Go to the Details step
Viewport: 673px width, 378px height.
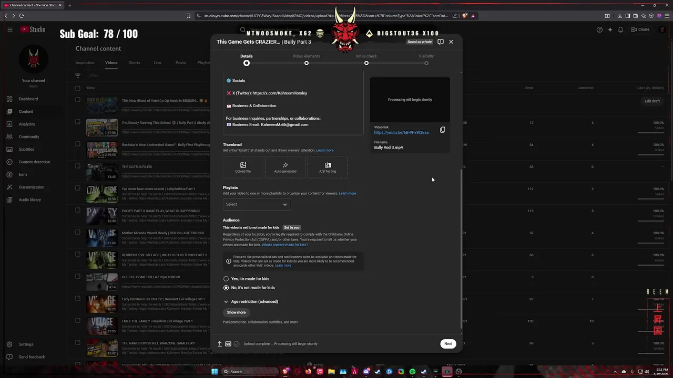point(247,59)
